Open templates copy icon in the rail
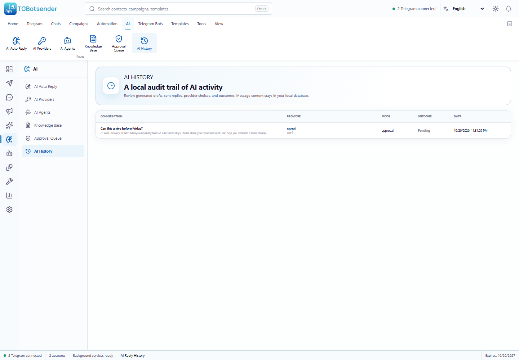The width and height of the screenshot is (519, 360). click(9, 167)
